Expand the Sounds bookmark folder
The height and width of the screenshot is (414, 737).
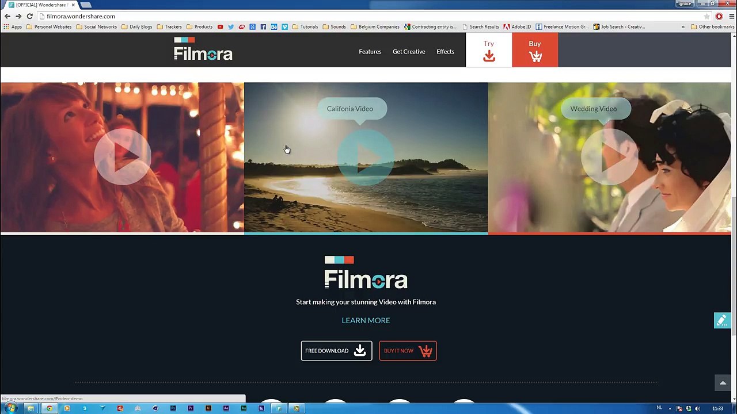334,26
